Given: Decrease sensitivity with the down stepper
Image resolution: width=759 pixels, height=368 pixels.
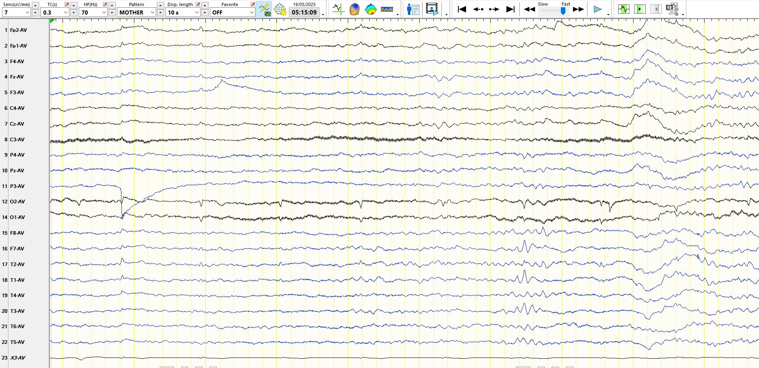Looking at the screenshot, I should [36, 12].
